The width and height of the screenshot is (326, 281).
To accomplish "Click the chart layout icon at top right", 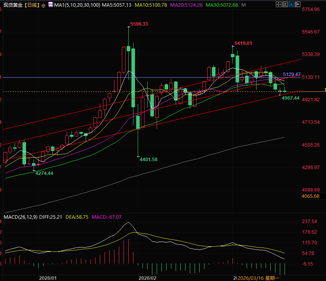I will click(285, 4).
